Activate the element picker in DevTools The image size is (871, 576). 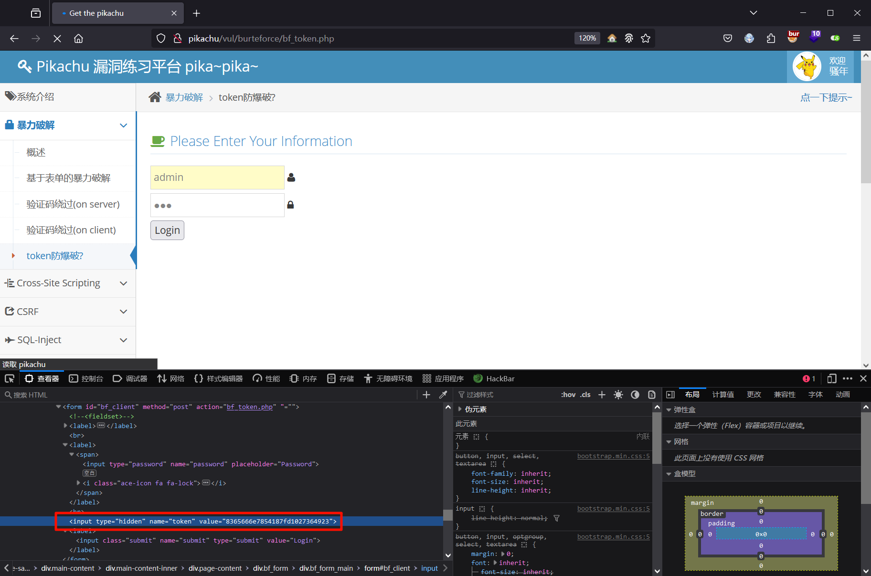(x=10, y=378)
